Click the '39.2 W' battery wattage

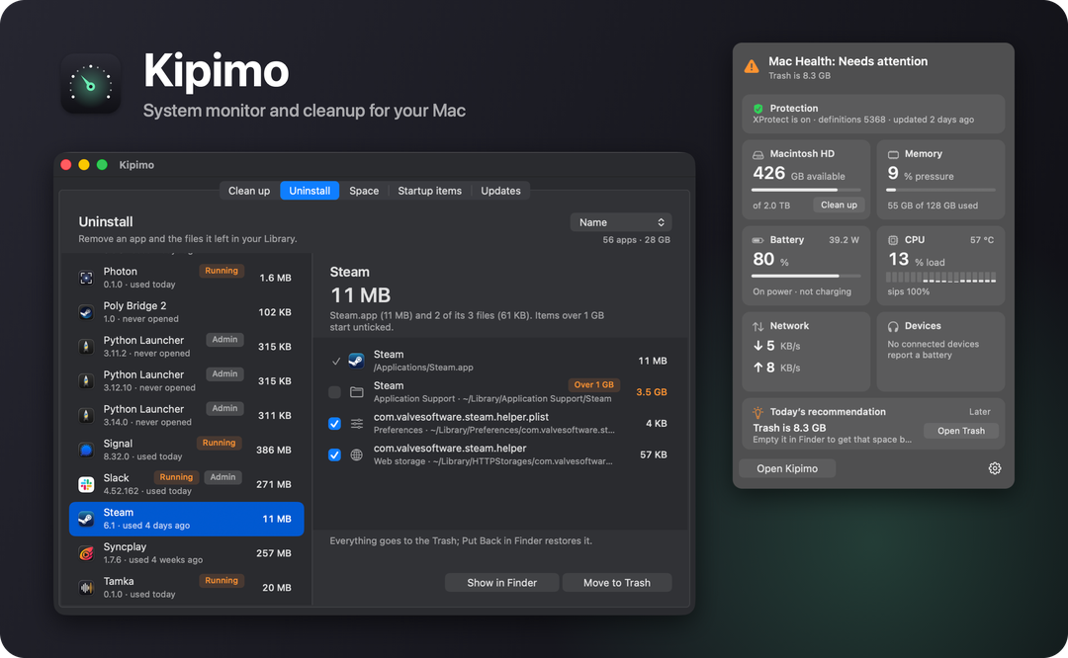click(844, 240)
